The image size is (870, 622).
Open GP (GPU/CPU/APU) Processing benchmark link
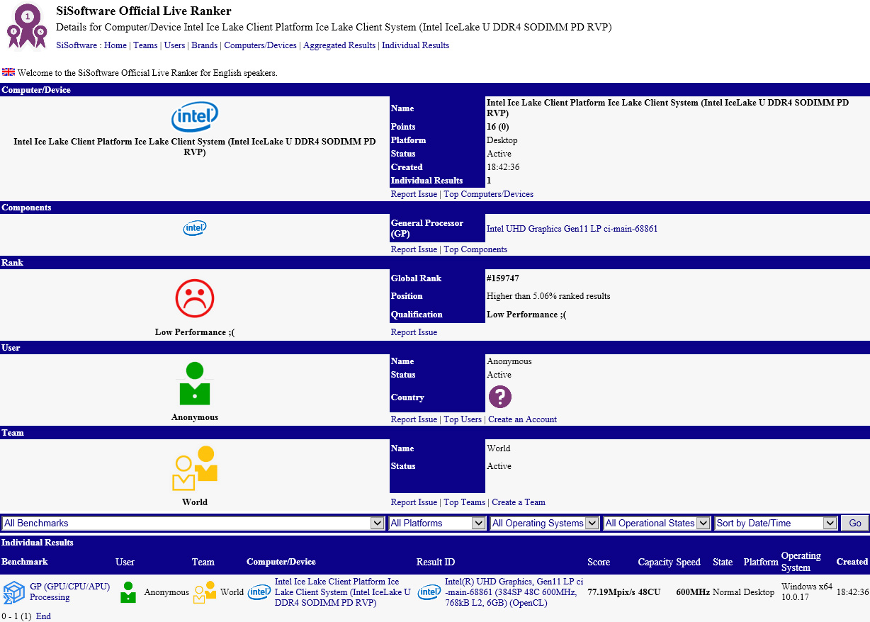pyautogui.click(x=69, y=592)
